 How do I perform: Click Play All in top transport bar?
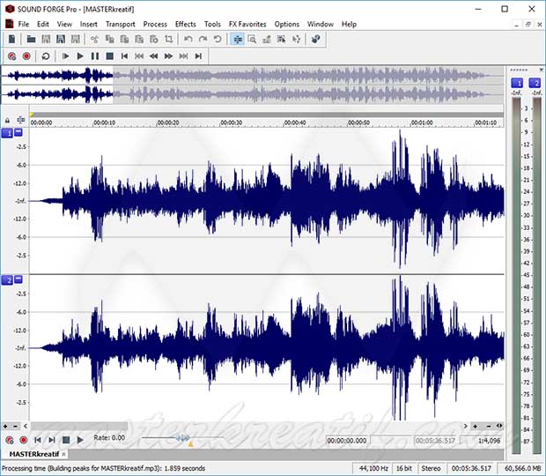point(65,56)
